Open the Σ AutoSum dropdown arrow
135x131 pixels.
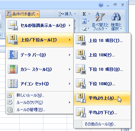89,14
